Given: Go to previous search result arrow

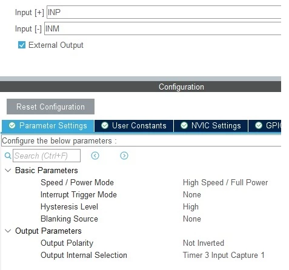Looking at the screenshot, I should point(95,156).
